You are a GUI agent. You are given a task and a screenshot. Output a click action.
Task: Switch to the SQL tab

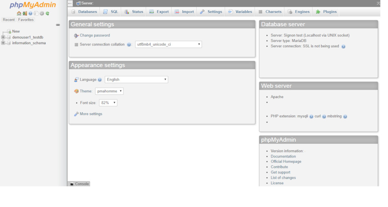point(111,12)
